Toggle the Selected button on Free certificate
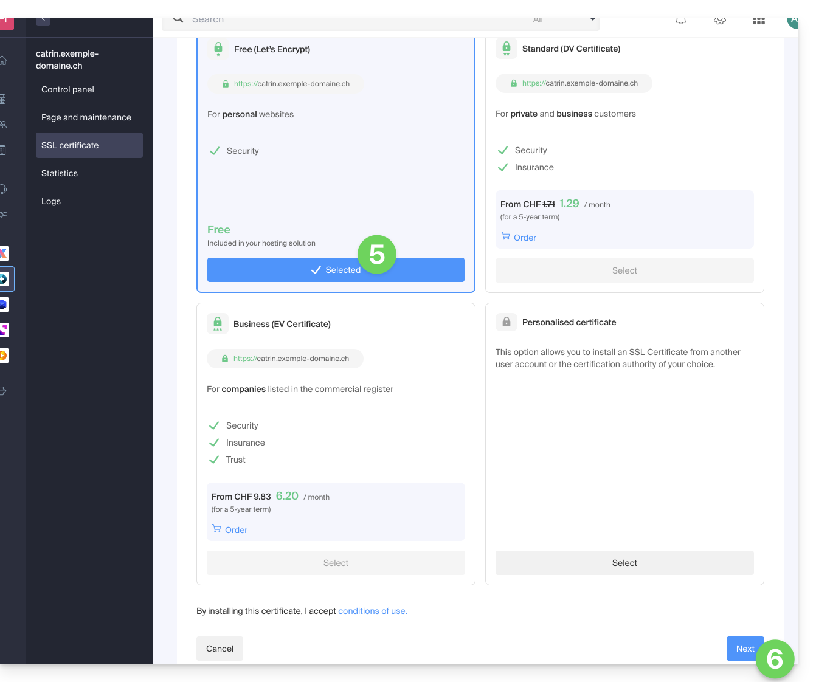Screen dimensions: 816x682 (336, 270)
